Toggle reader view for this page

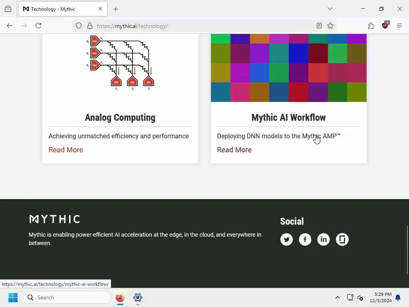319,26
